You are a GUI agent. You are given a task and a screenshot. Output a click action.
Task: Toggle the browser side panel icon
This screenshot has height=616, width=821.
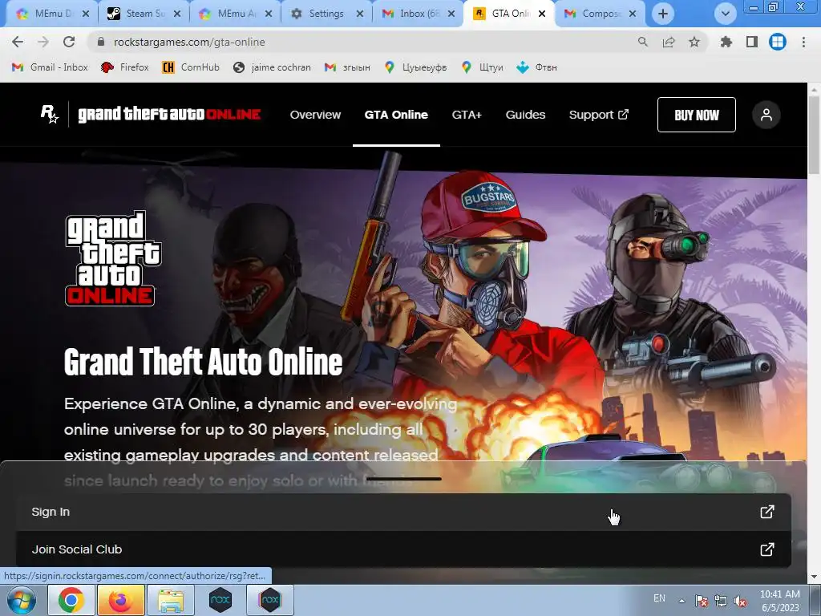point(752,42)
